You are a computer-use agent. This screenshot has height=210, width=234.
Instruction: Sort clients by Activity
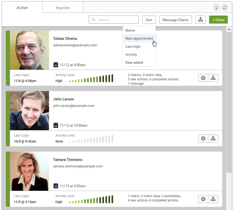point(139,55)
